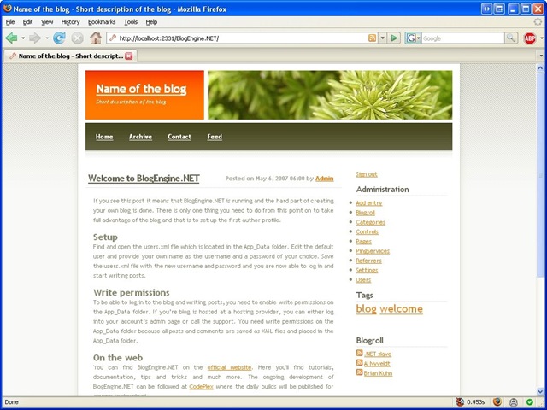Open the Blogroll administration link
The image size is (547, 410).
coord(365,213)
